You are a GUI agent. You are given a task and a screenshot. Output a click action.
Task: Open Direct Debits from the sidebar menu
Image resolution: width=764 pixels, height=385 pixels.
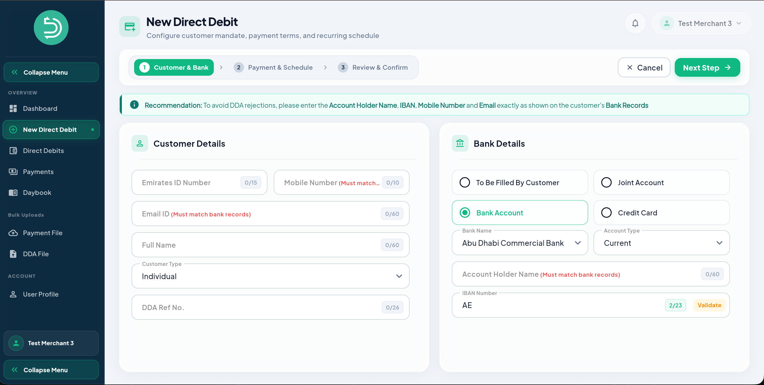(x=51, y=151)
